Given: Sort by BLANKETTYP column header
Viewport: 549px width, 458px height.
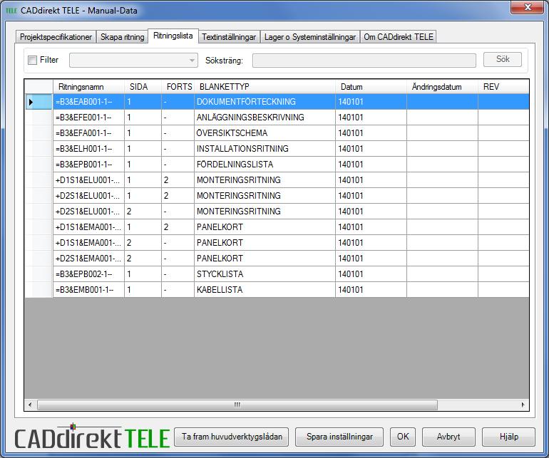Looking at the screenshot, I should tap(265, 87).
